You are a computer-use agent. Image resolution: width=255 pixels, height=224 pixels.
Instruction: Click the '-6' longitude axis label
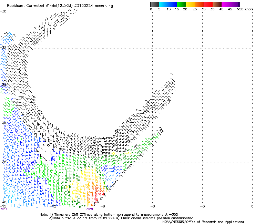153,206
